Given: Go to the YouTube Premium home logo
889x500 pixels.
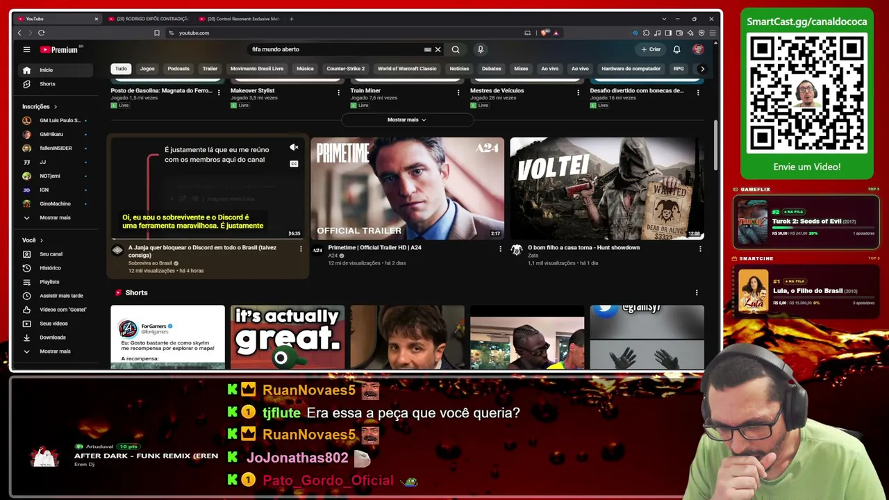Looking at the screenshot, I should click(60, 49).
